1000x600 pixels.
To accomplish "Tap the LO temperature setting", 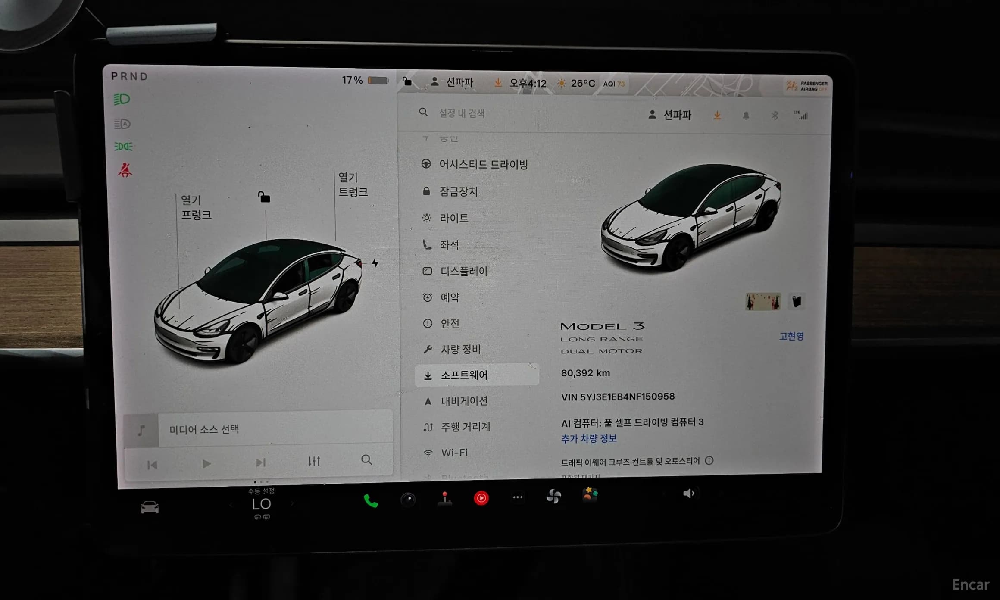I will pyautogui.click(x=262, y=504).
